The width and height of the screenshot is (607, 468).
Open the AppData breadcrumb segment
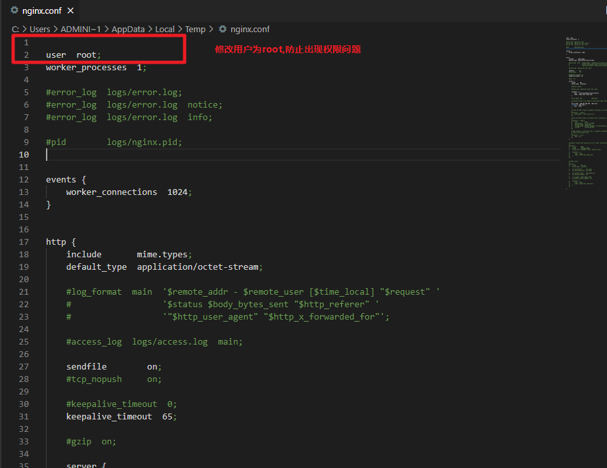coord(128,30)
